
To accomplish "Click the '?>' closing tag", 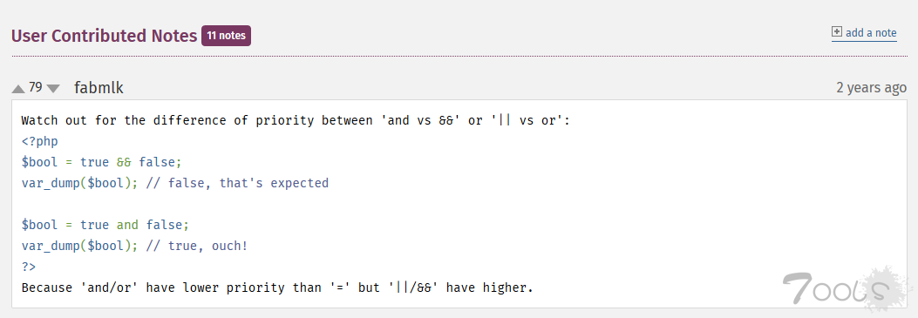I will [29, 267].
